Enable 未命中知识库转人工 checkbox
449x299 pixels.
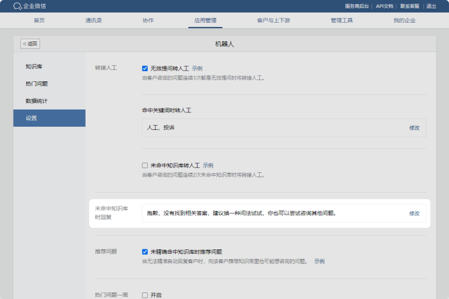(x=145, y=166)
